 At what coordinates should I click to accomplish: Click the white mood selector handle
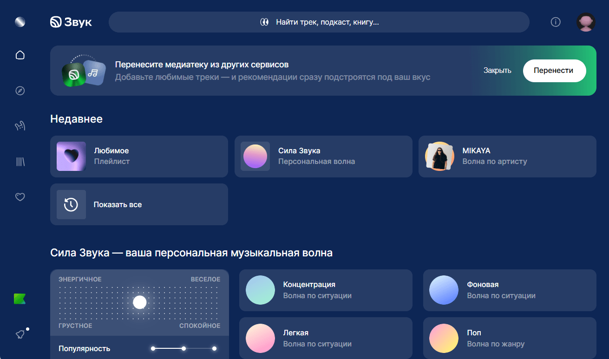pyautogui.click(x=140, y=302)
